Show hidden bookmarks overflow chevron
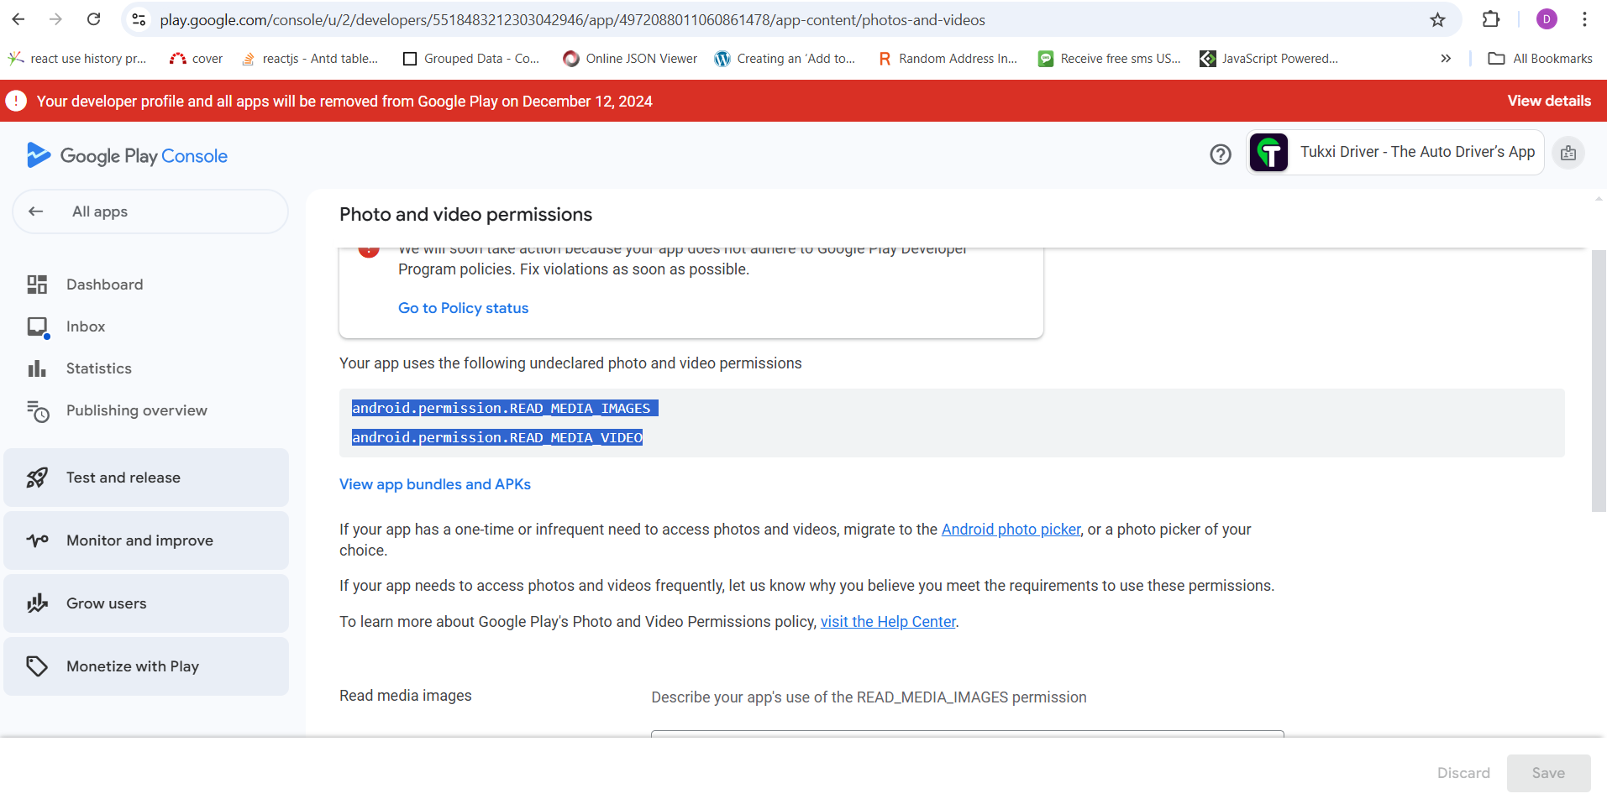Image resolution: width=1607 pixels, height=804 pixels. (1446, 59)
